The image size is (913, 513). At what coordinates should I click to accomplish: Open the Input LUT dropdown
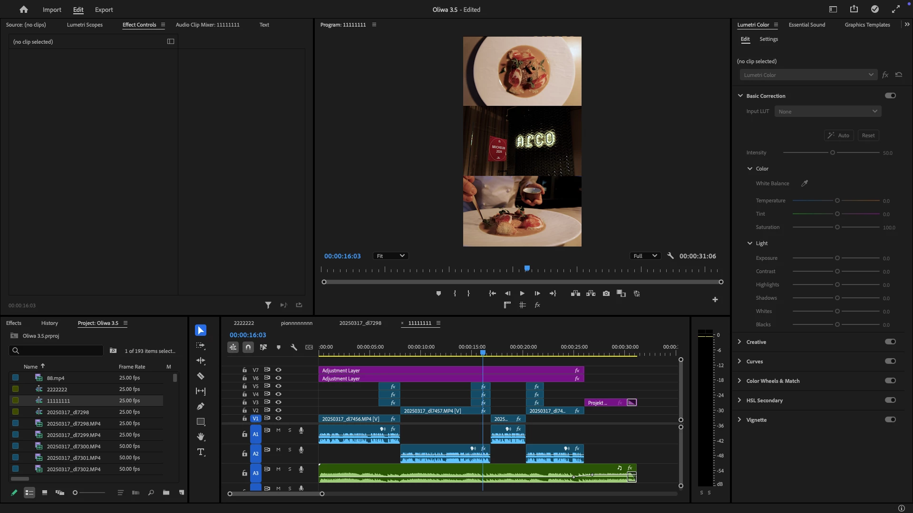point(827,112)
